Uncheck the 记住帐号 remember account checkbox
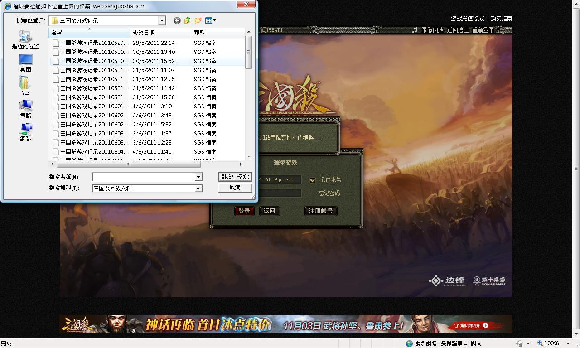Viewport: 580px width, 348px height. (x=312, y=180)
